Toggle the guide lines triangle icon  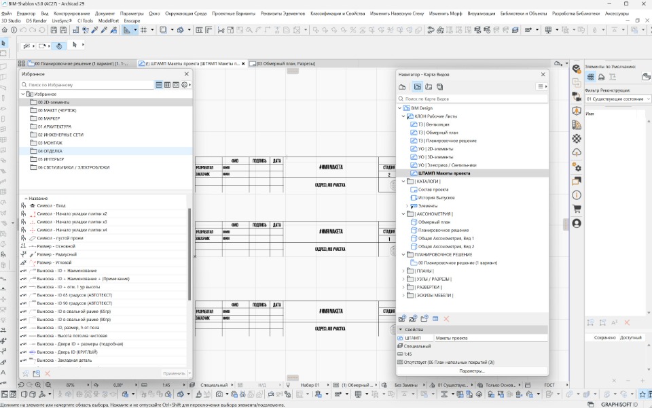click(126, 30)
